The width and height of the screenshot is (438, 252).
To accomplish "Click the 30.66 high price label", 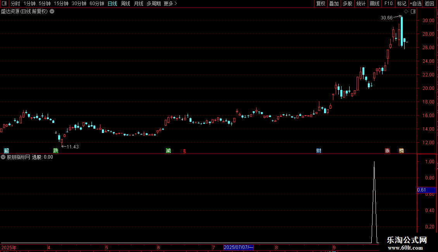I will [x=386, y=18].
